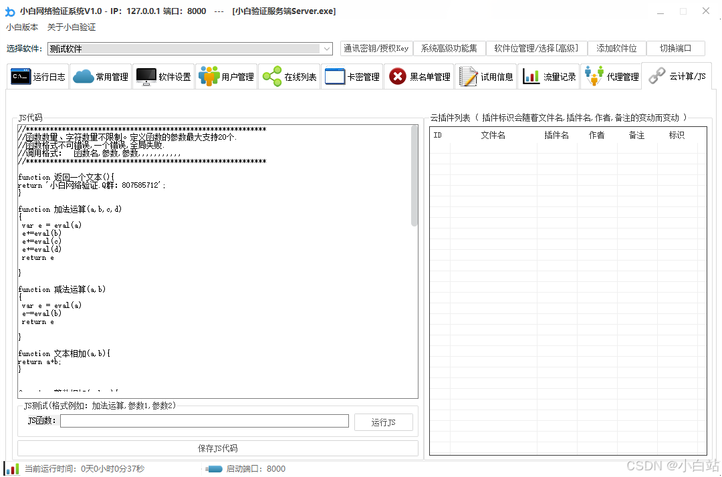Click the line 'function 加法运算(a,b,c,d)'
This screenshot has height=477, width=722.
pyautogui.click(x=70, y=209)
